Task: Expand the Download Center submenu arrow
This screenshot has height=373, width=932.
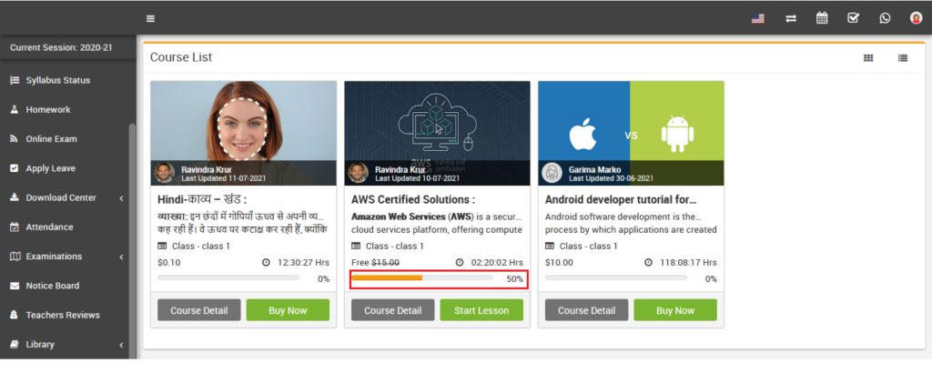Action: pos(121,197)
